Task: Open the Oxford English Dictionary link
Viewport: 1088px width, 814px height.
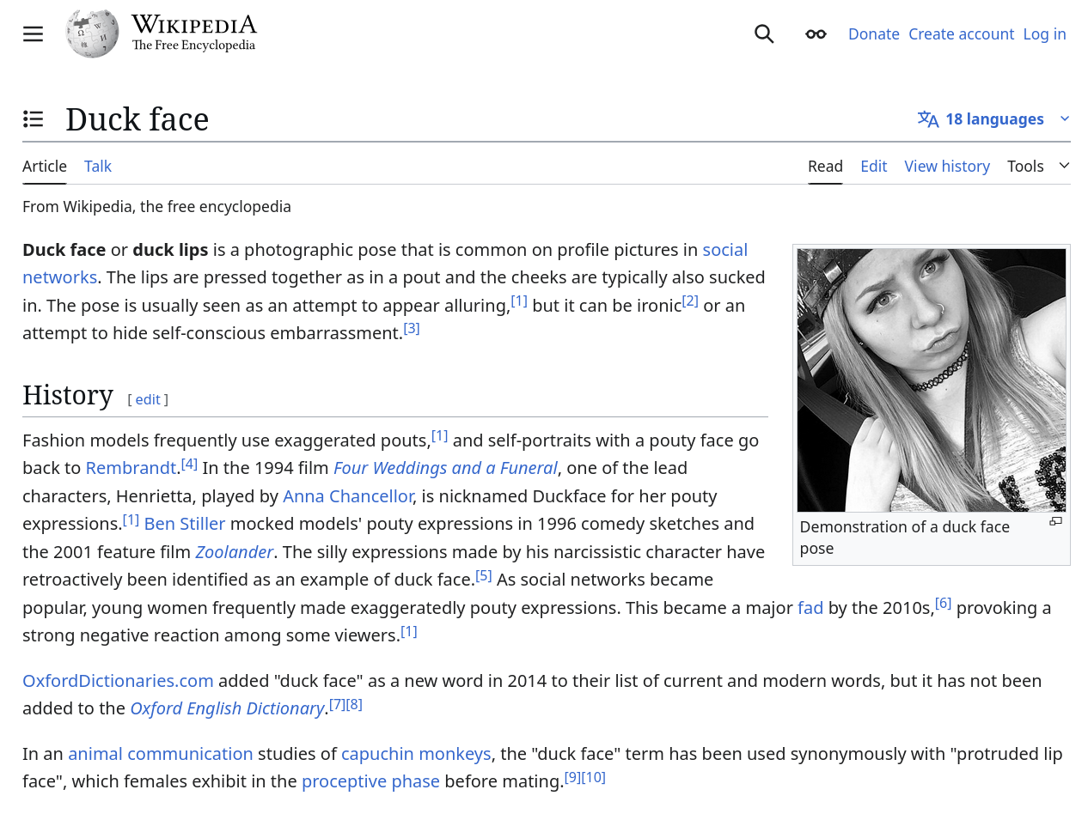Action: 227,708
